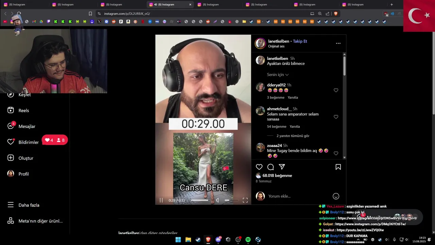Share page via address bar share icon
435x245 pixels.
pos(328,14)
